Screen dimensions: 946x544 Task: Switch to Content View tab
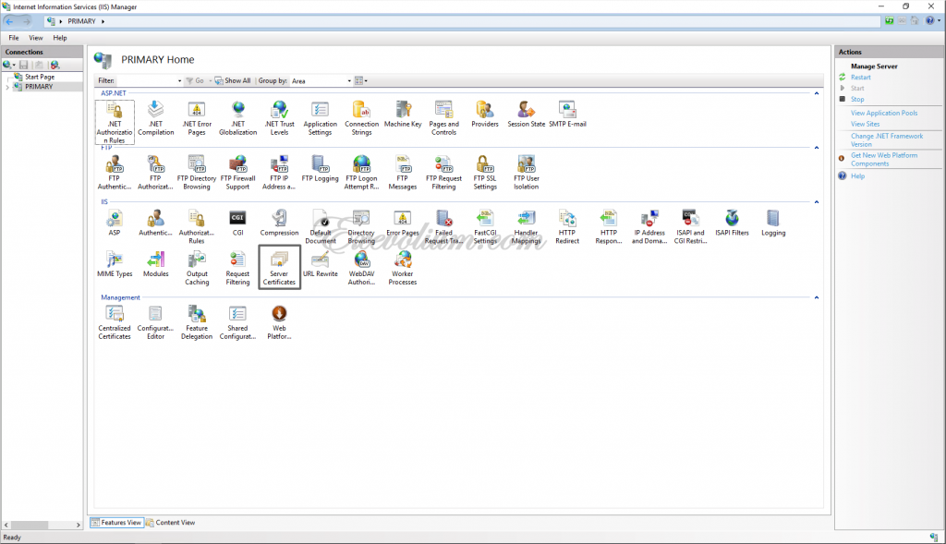coord(171,522)
